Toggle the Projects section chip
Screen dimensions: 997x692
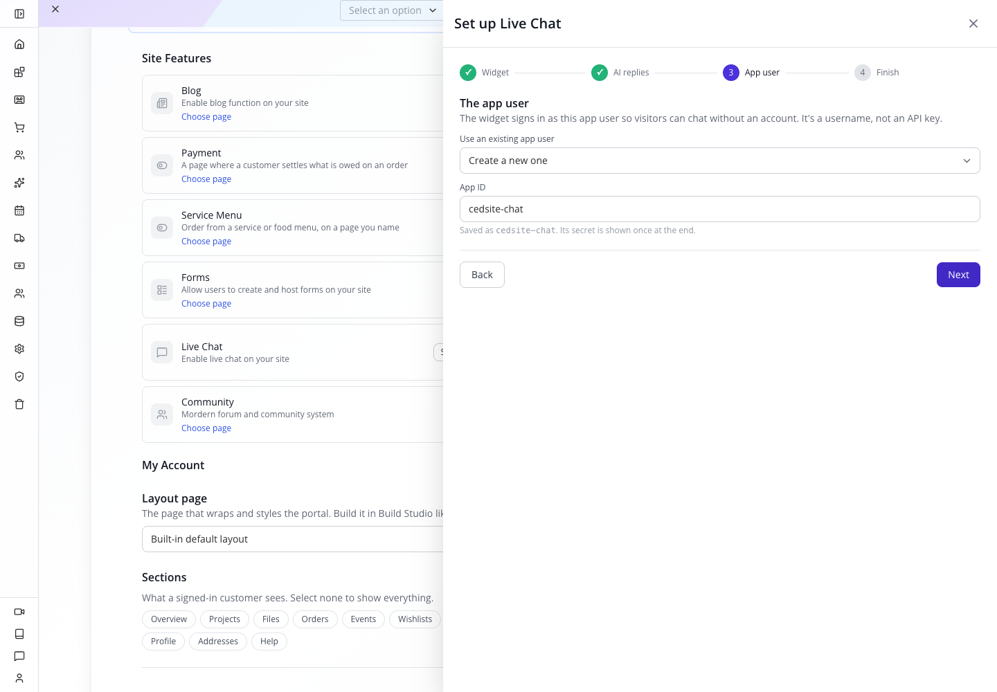pyautogui.click(x=224, y=619)
